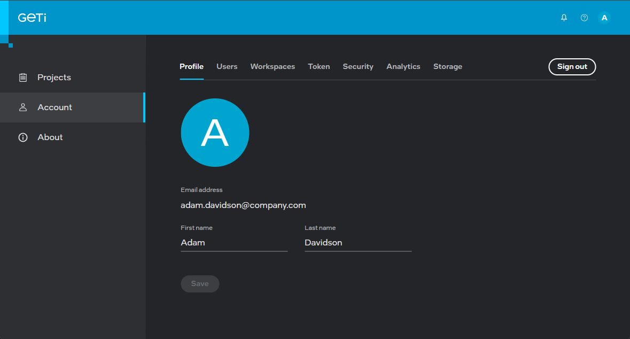Click the About info icon in the sidebar
This screenshot has height=339, width=630.
pos(23,137)
